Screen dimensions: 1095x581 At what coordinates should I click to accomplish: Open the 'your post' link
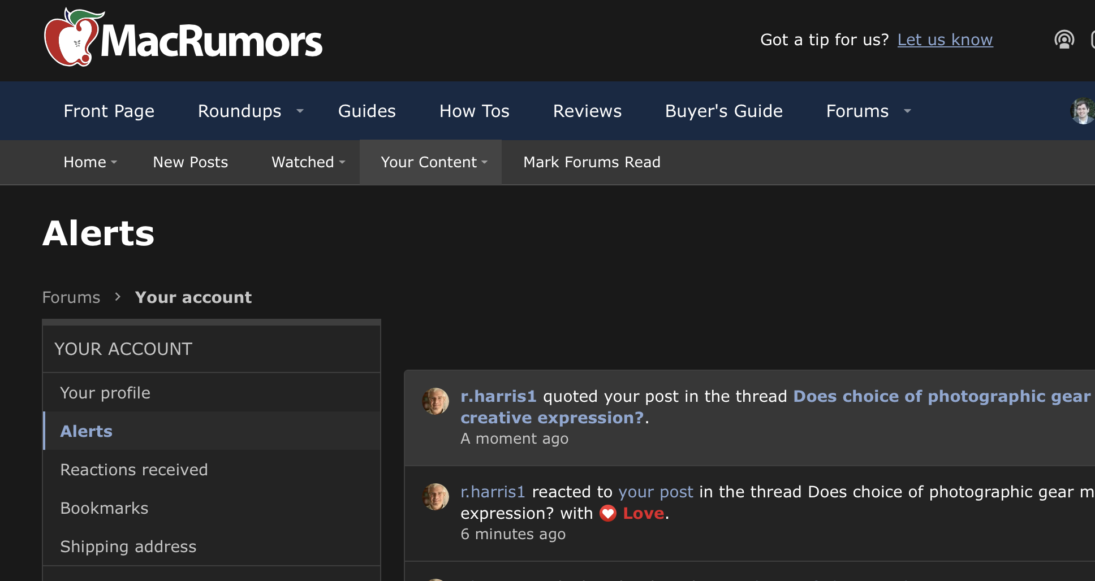[x=656, y=492]
